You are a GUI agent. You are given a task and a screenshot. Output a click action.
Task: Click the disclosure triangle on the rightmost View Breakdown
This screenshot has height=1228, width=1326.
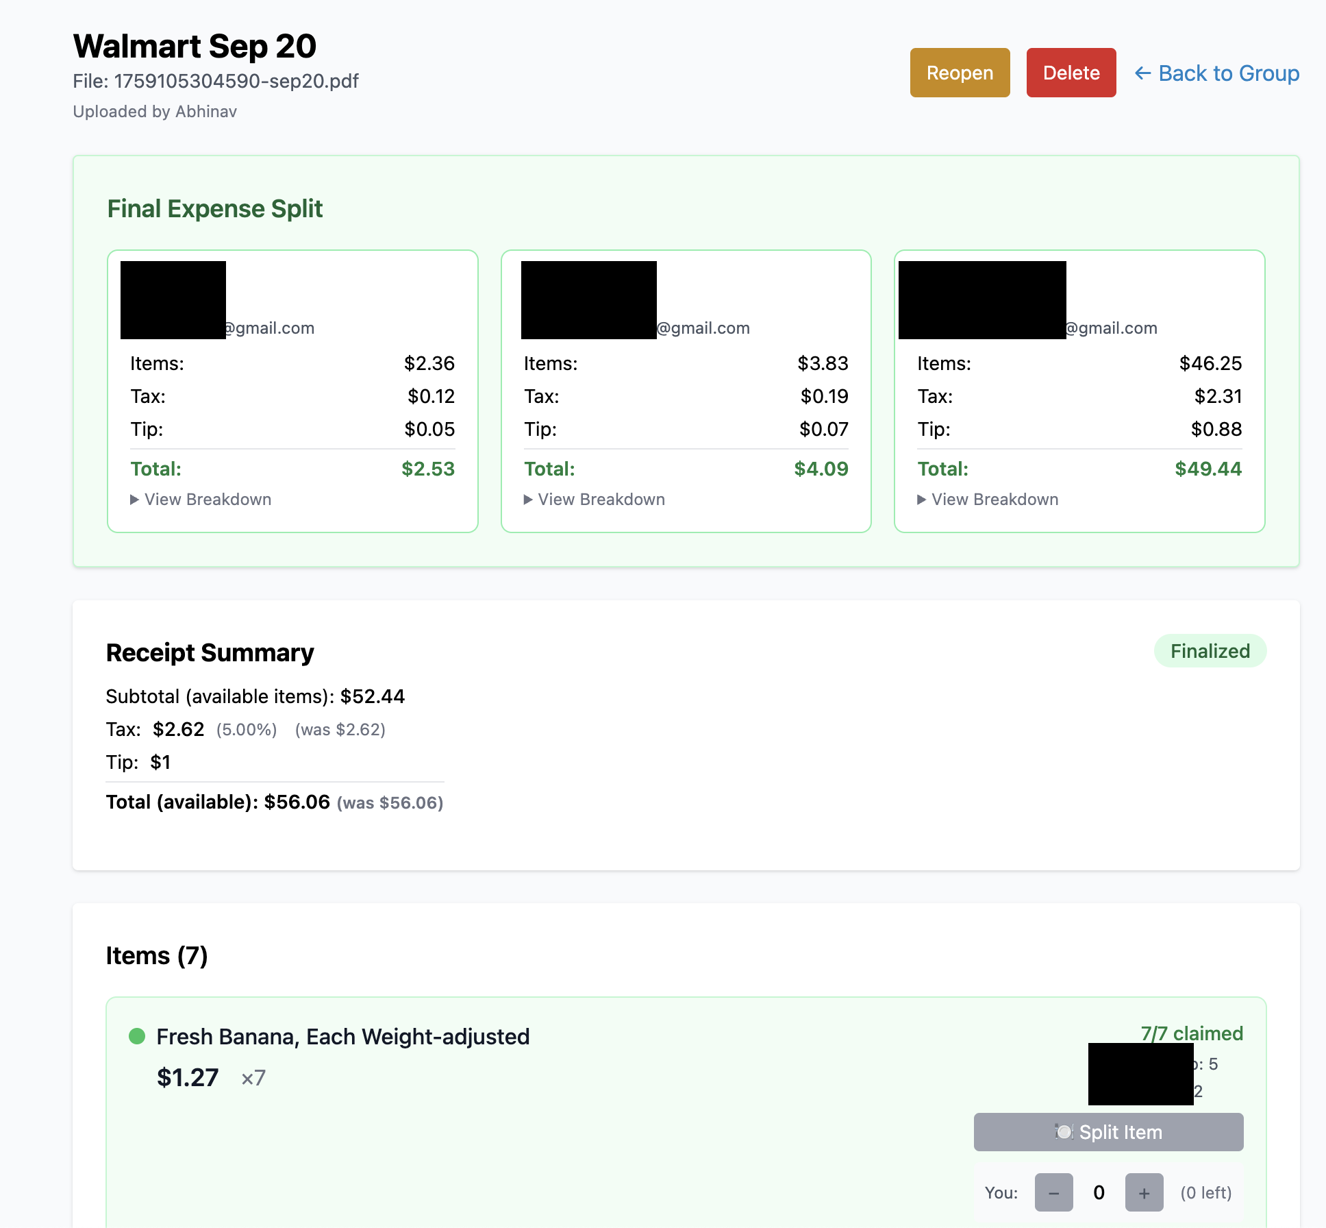point(921,500)
